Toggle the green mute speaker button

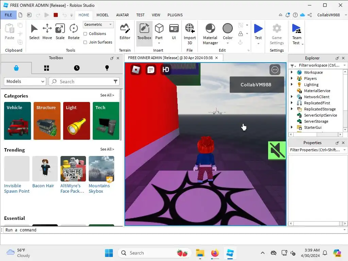click(277, 150)
